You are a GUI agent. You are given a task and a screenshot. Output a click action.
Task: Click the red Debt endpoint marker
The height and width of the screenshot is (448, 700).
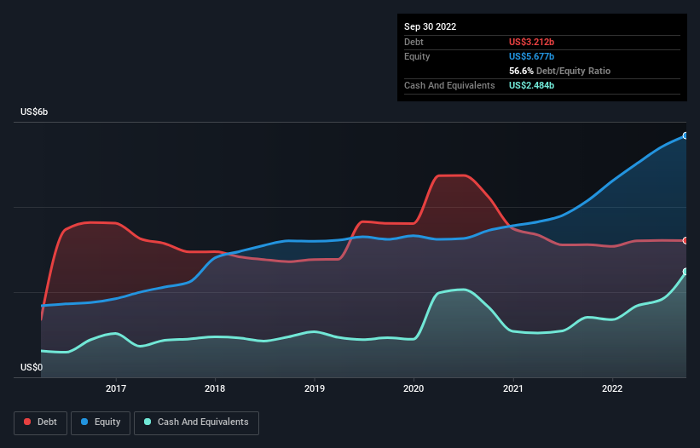[x=686, y=241]
